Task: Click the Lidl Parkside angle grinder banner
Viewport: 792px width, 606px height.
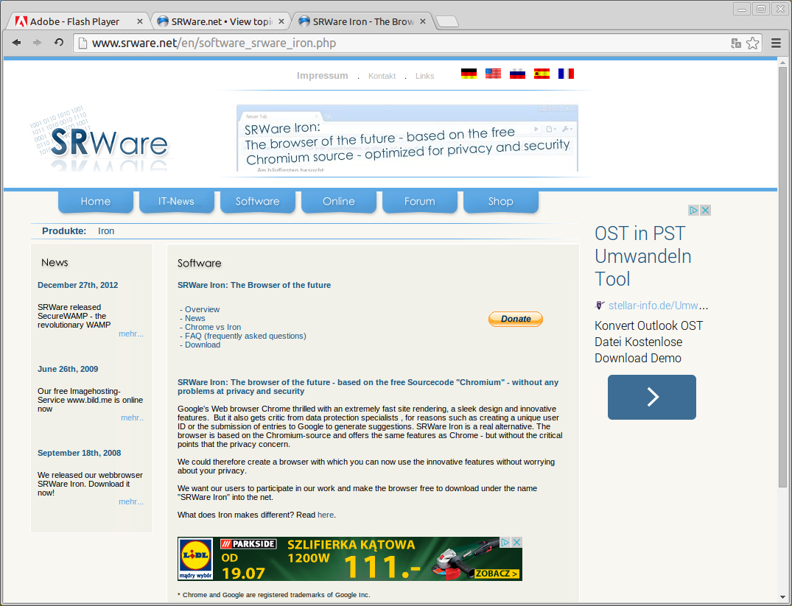Action: [349, 559]
